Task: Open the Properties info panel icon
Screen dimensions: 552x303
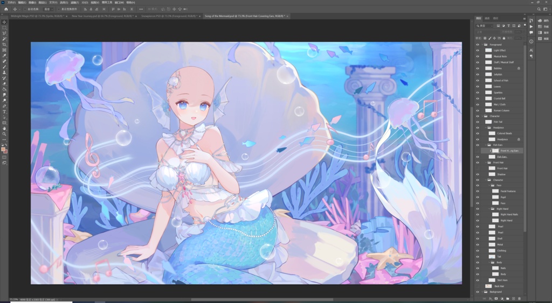Action: pos(531,41)
